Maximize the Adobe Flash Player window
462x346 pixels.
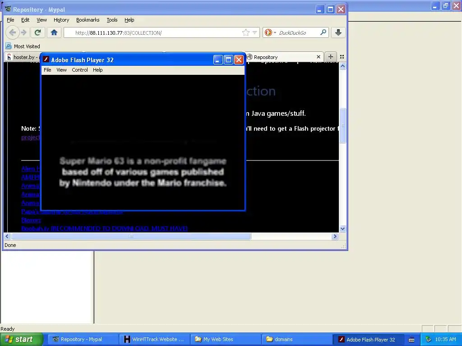point(228,60)
